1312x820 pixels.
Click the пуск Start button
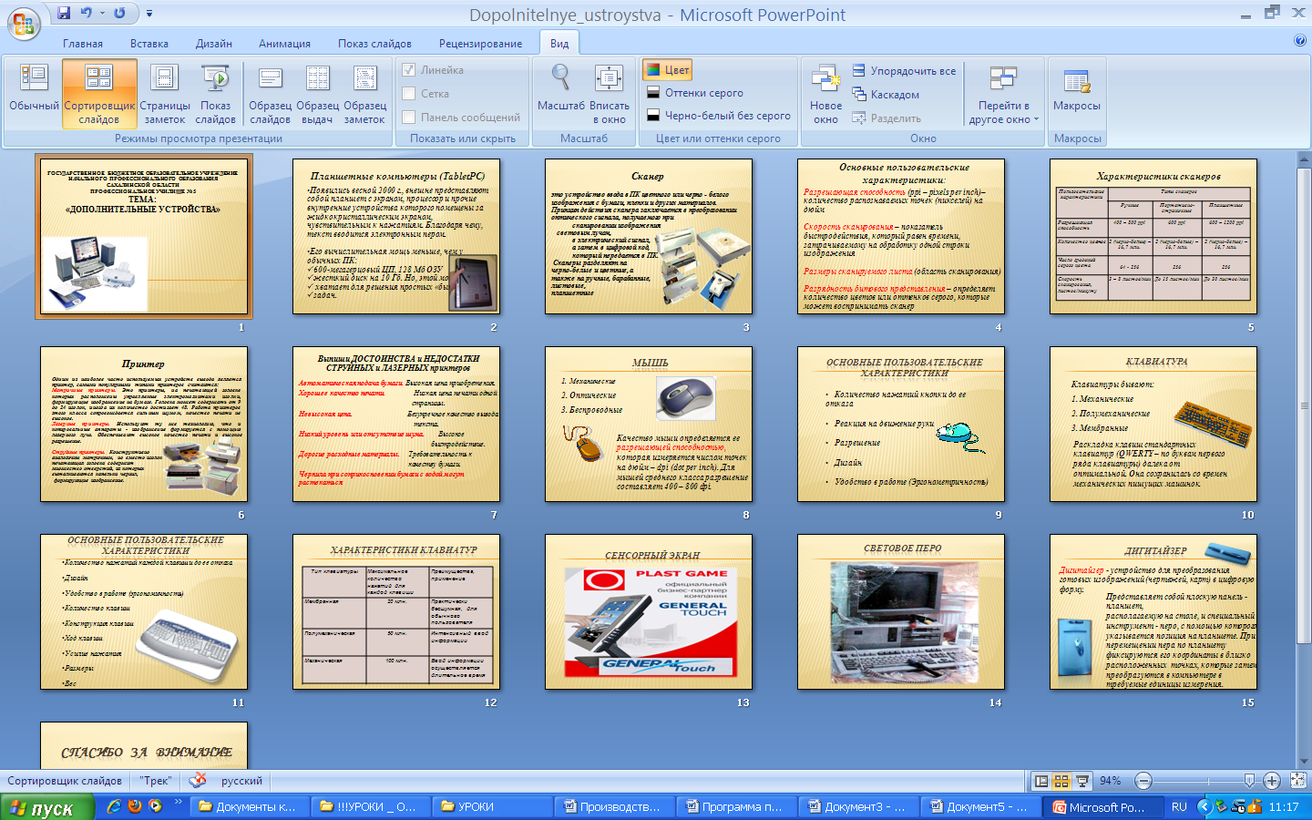(x=47, y=807)
